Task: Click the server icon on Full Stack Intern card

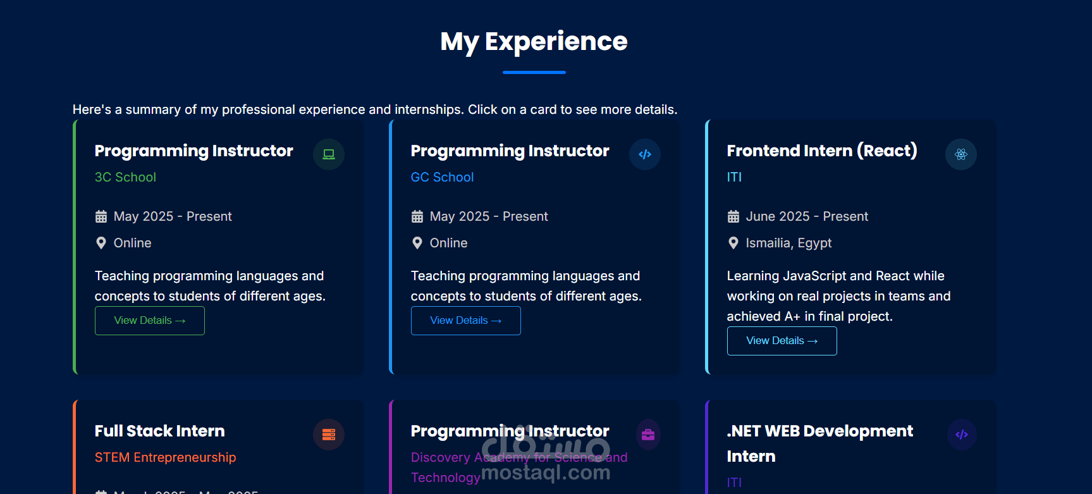Action: click(x=329, y=435)
